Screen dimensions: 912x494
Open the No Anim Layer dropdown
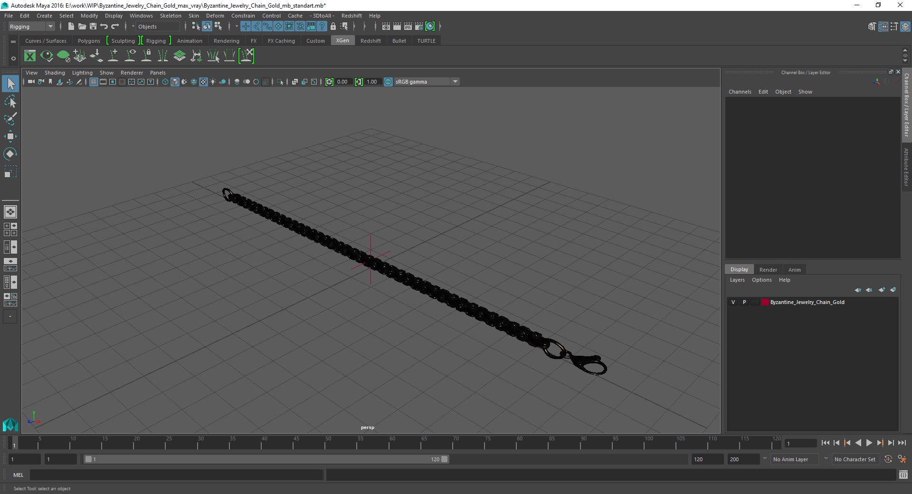click(795, 459)
